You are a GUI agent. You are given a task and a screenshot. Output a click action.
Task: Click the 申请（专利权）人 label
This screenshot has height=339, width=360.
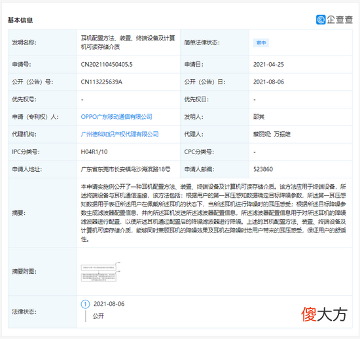[35, 117]
